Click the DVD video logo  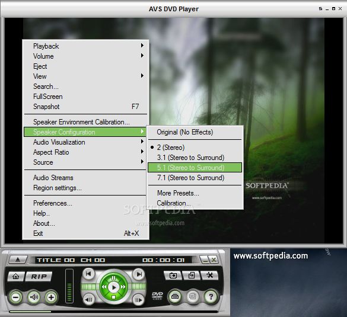click(157, 296)
